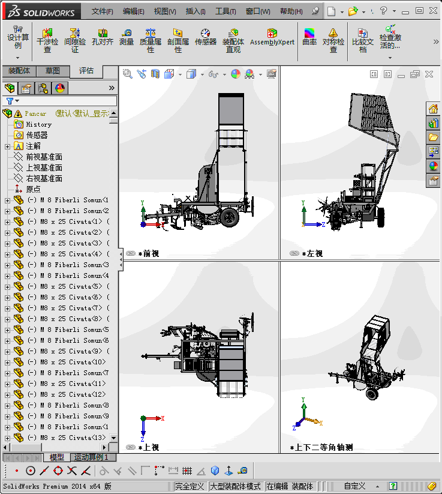442x494 pixels.
Task: Open FeatureManager design tree tab icon
Action: point(10,88)
